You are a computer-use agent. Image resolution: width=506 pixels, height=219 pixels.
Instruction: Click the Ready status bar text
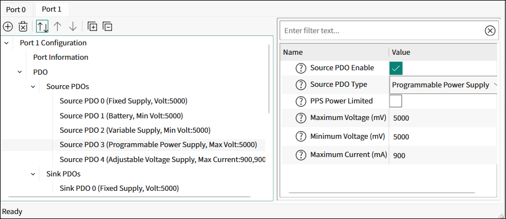pyautogui.click(x=12, y=212)
